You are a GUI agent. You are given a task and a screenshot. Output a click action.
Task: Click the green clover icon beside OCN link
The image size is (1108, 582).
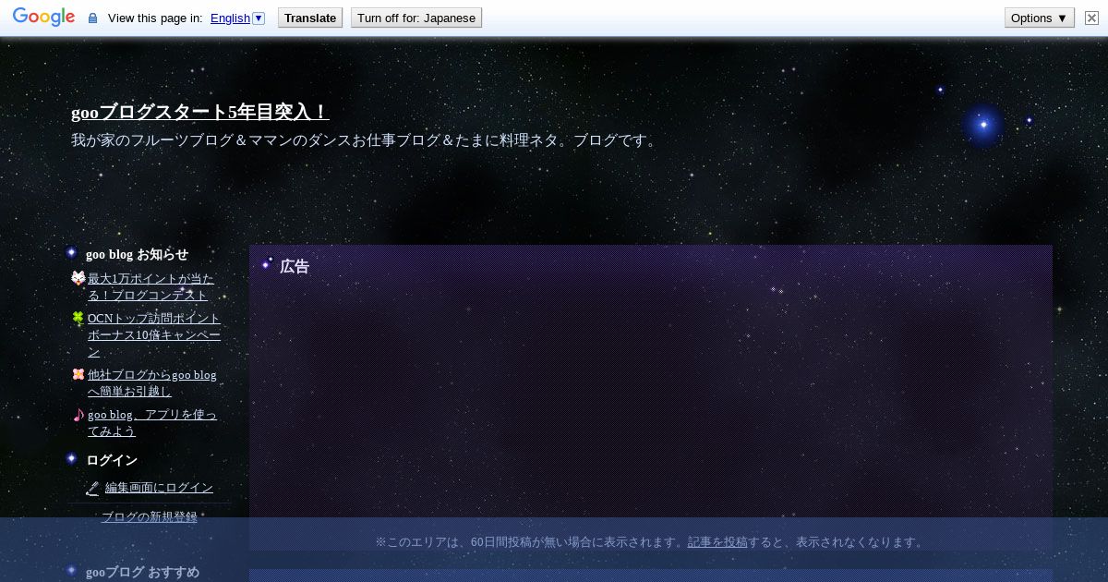coord(78,318)
